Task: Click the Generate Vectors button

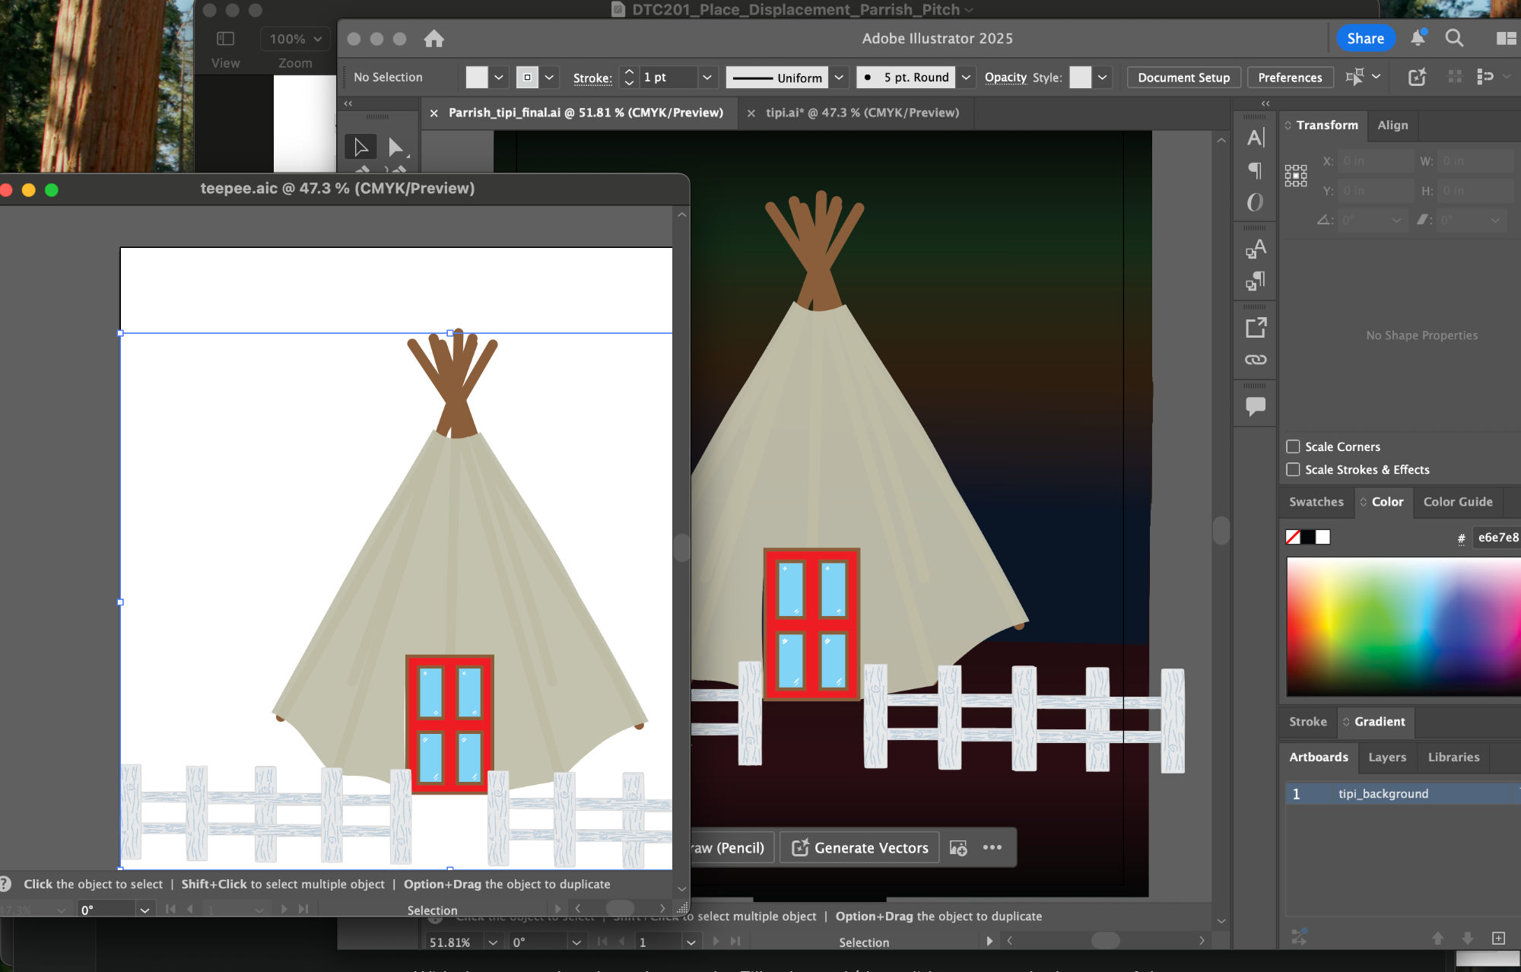Action: click(860, 847)
